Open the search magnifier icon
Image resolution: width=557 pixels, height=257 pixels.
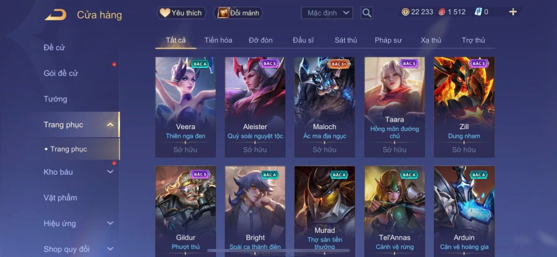point(366,13)
